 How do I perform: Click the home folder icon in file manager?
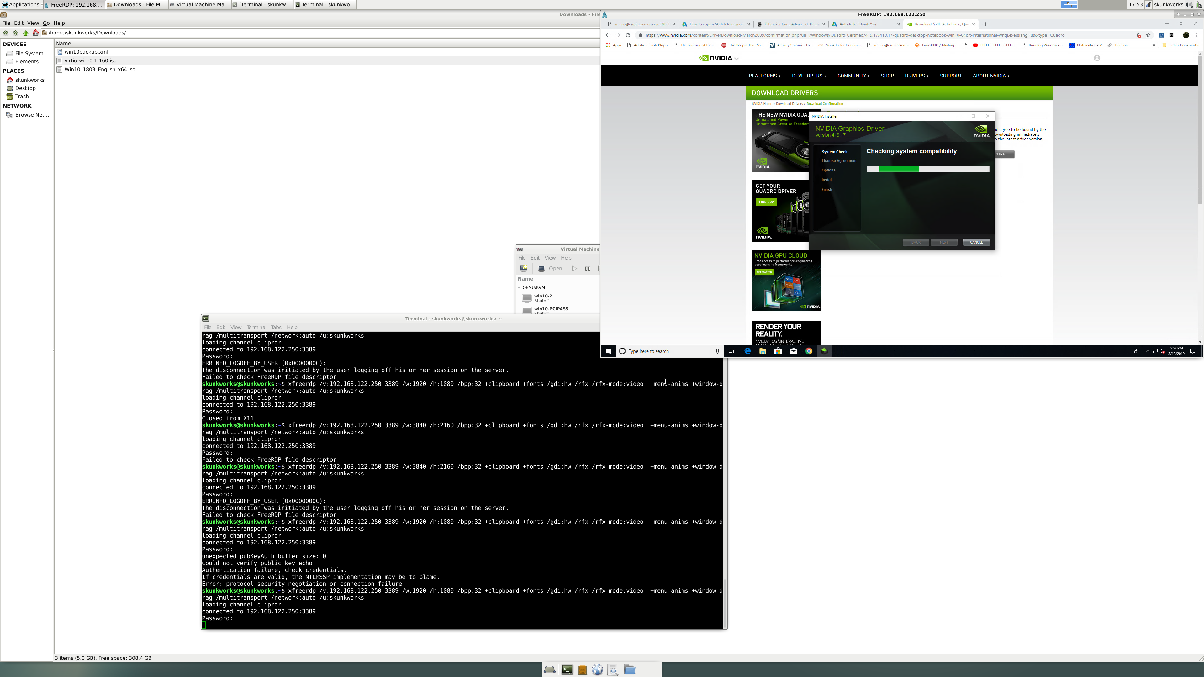[x=35, y=33]
